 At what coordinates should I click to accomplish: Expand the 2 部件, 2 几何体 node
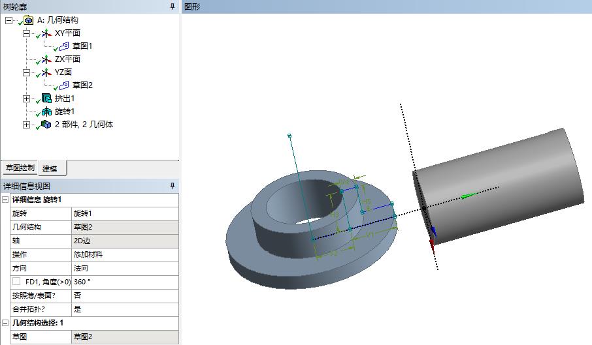(26, 125)
